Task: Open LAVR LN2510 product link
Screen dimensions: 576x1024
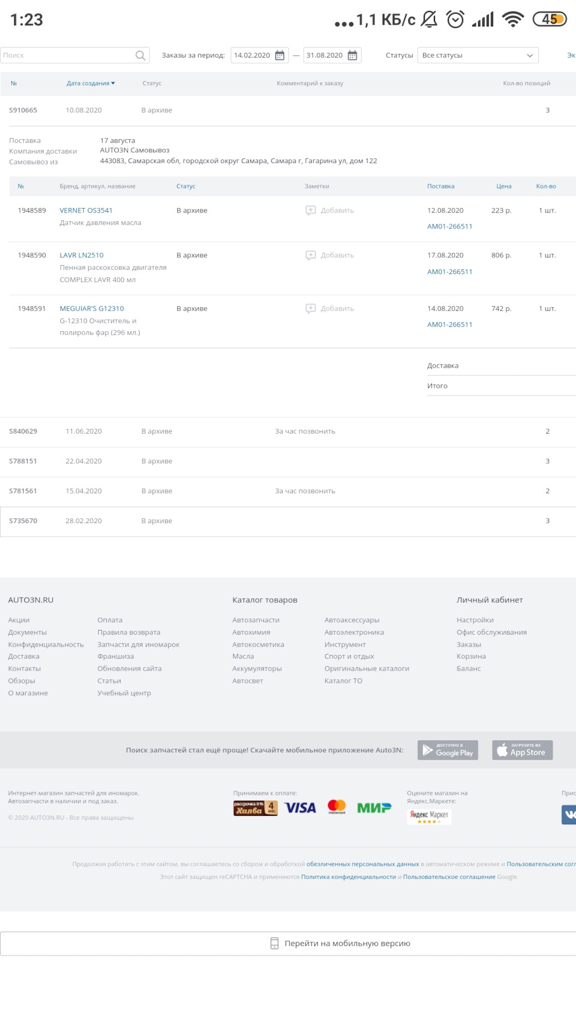Action: tap(82, 255)
